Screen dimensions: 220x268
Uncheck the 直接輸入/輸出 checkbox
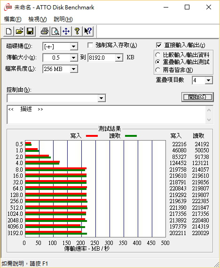coord(159,45)
